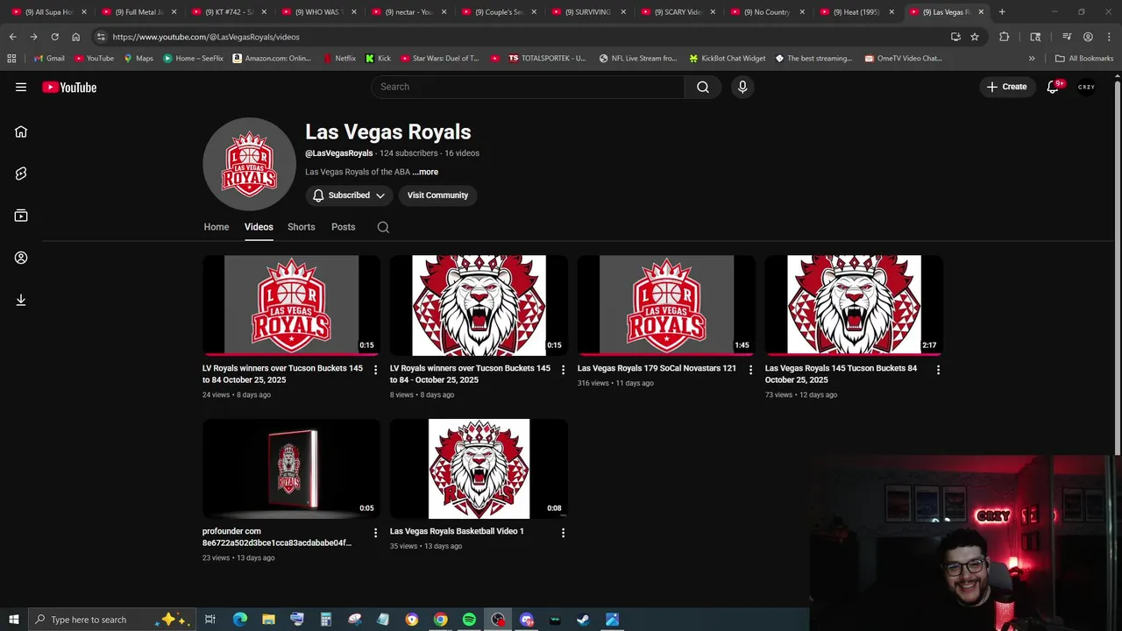Expand the channel description with ...more
The image size is (1122, 631).
[425, 172]
